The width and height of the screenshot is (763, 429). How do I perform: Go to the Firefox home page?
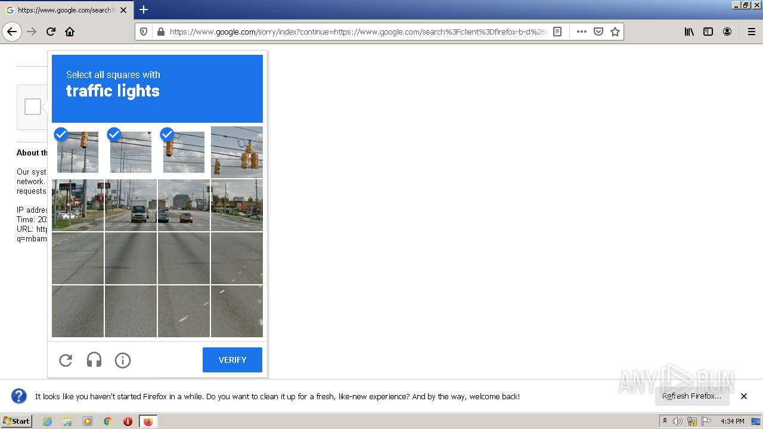(70, 32)
